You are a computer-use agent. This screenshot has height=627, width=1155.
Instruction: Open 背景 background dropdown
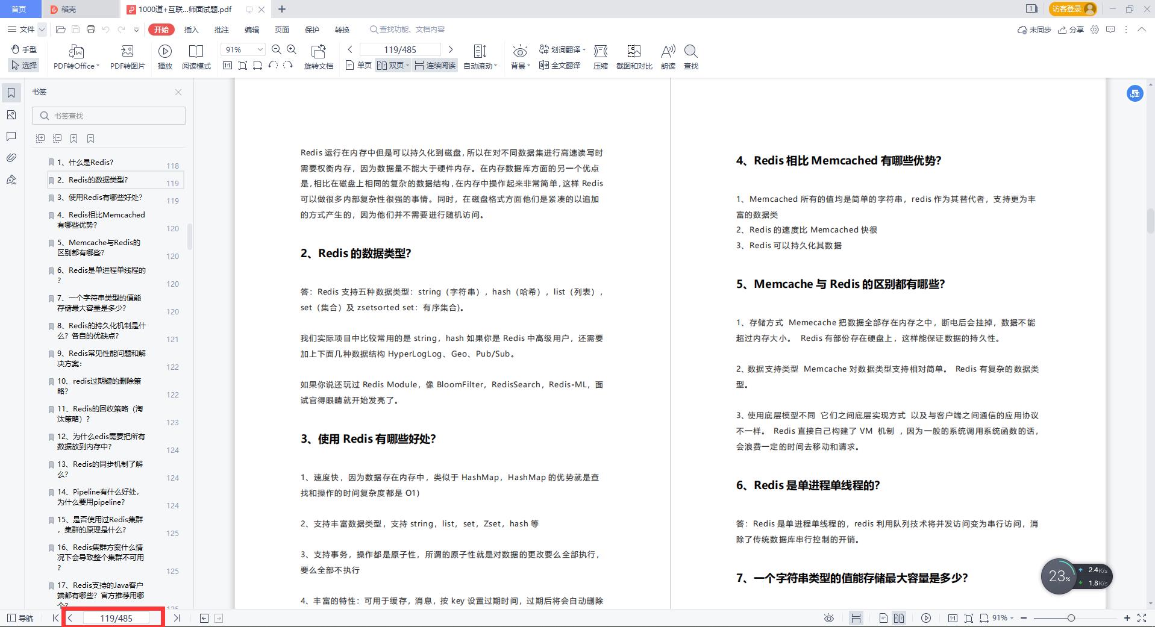pyautogui.click(x=521, y=57)
